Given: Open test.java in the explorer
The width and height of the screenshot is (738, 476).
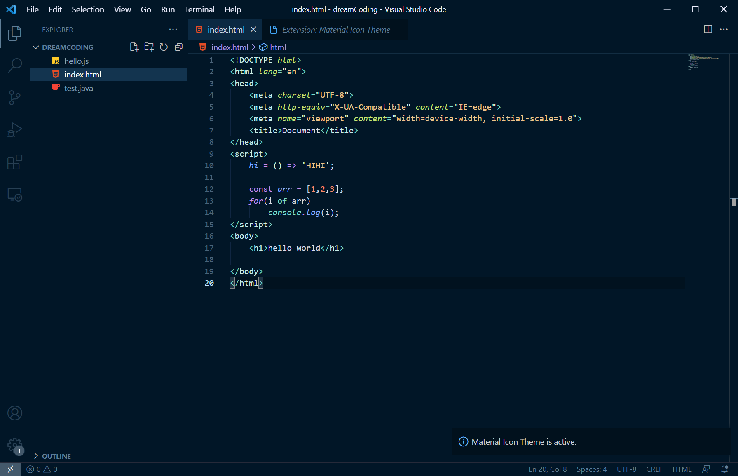Looking at the screenshot, I should [108, 88].
